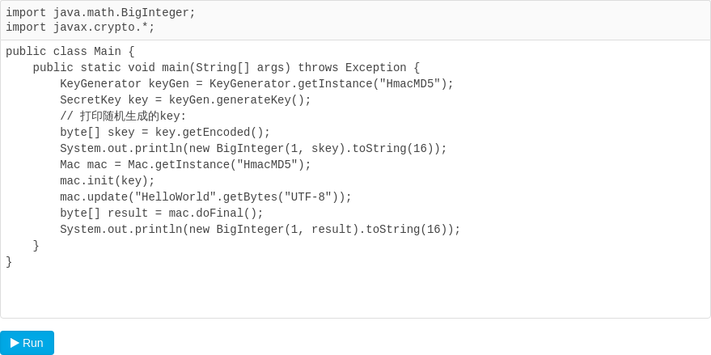This screenshot has height=355, width=711.
Task: Click the Run button
Action: pyautogui.click(x=27, y=343)
